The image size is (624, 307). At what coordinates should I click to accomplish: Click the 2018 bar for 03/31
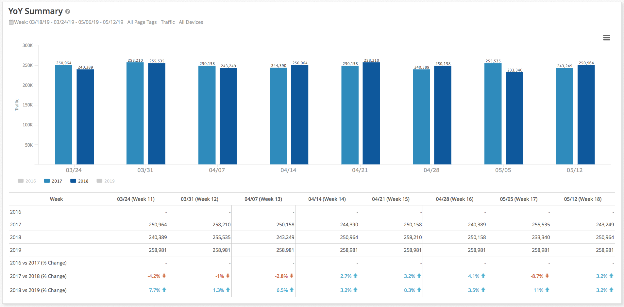tap(157, 114)
